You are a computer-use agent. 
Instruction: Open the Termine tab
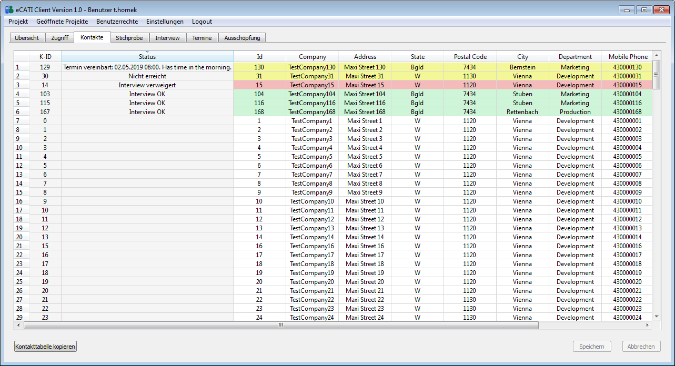pyautogui.click(x=202, y=38)
